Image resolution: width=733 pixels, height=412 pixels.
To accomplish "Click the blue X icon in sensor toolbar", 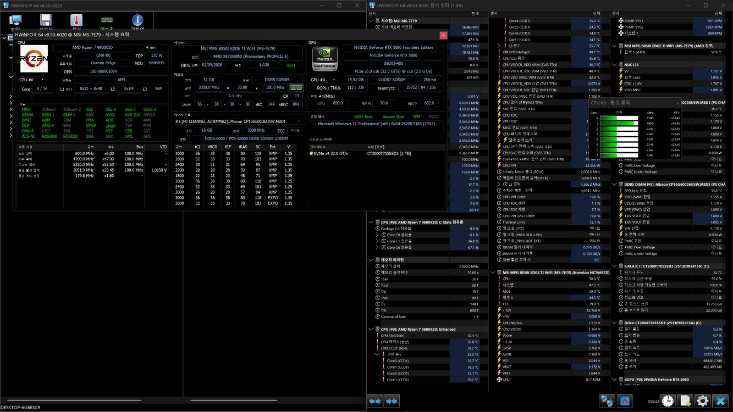I will [720, 401].
